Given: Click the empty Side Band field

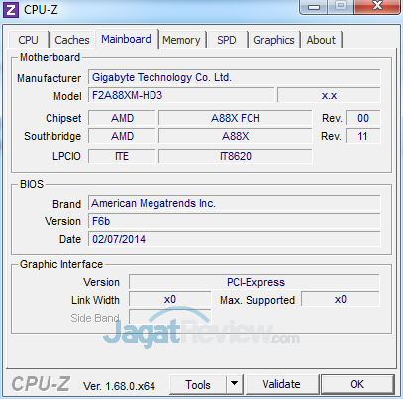Looking at the screenshot, I should coord(170,317).
